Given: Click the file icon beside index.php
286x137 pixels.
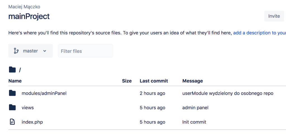Looking at the screenshot, I should pyautogui.click(x=12, y=122).
